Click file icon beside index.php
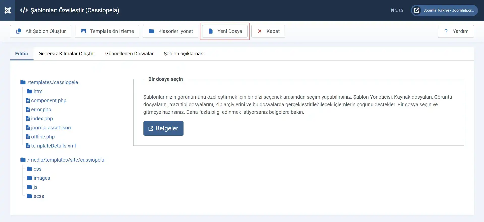 click(x=28, y=119)
